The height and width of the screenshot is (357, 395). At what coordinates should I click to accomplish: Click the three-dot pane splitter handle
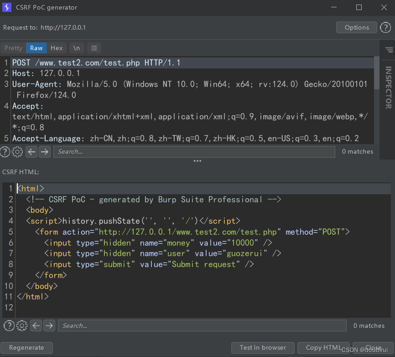tap(197, 161)
